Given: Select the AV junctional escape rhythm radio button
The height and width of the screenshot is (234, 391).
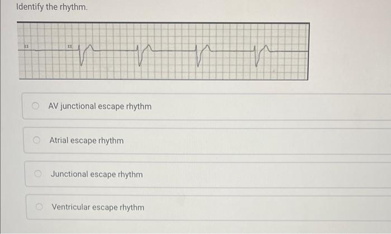Looking at the screenshot, I should click(35, 106).
